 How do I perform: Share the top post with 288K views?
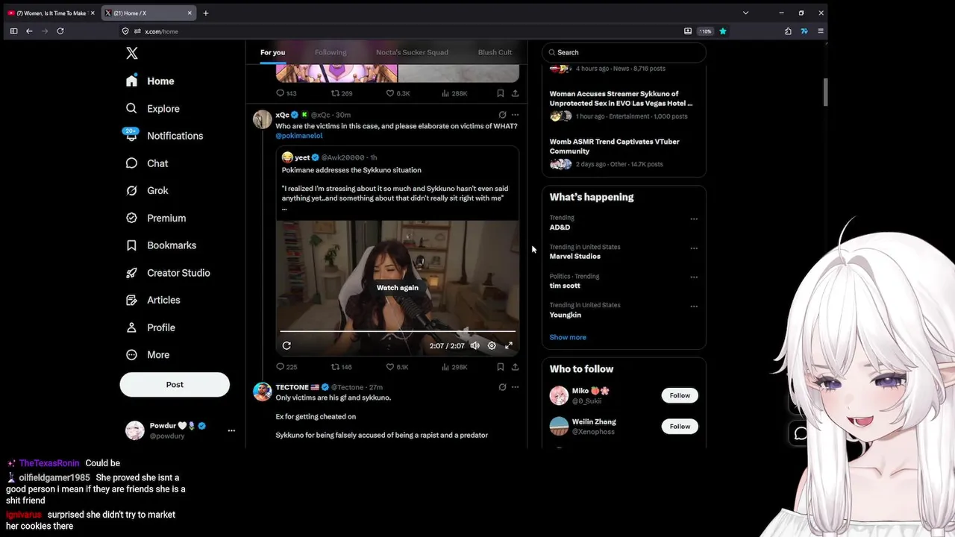[x=515, y=93]
